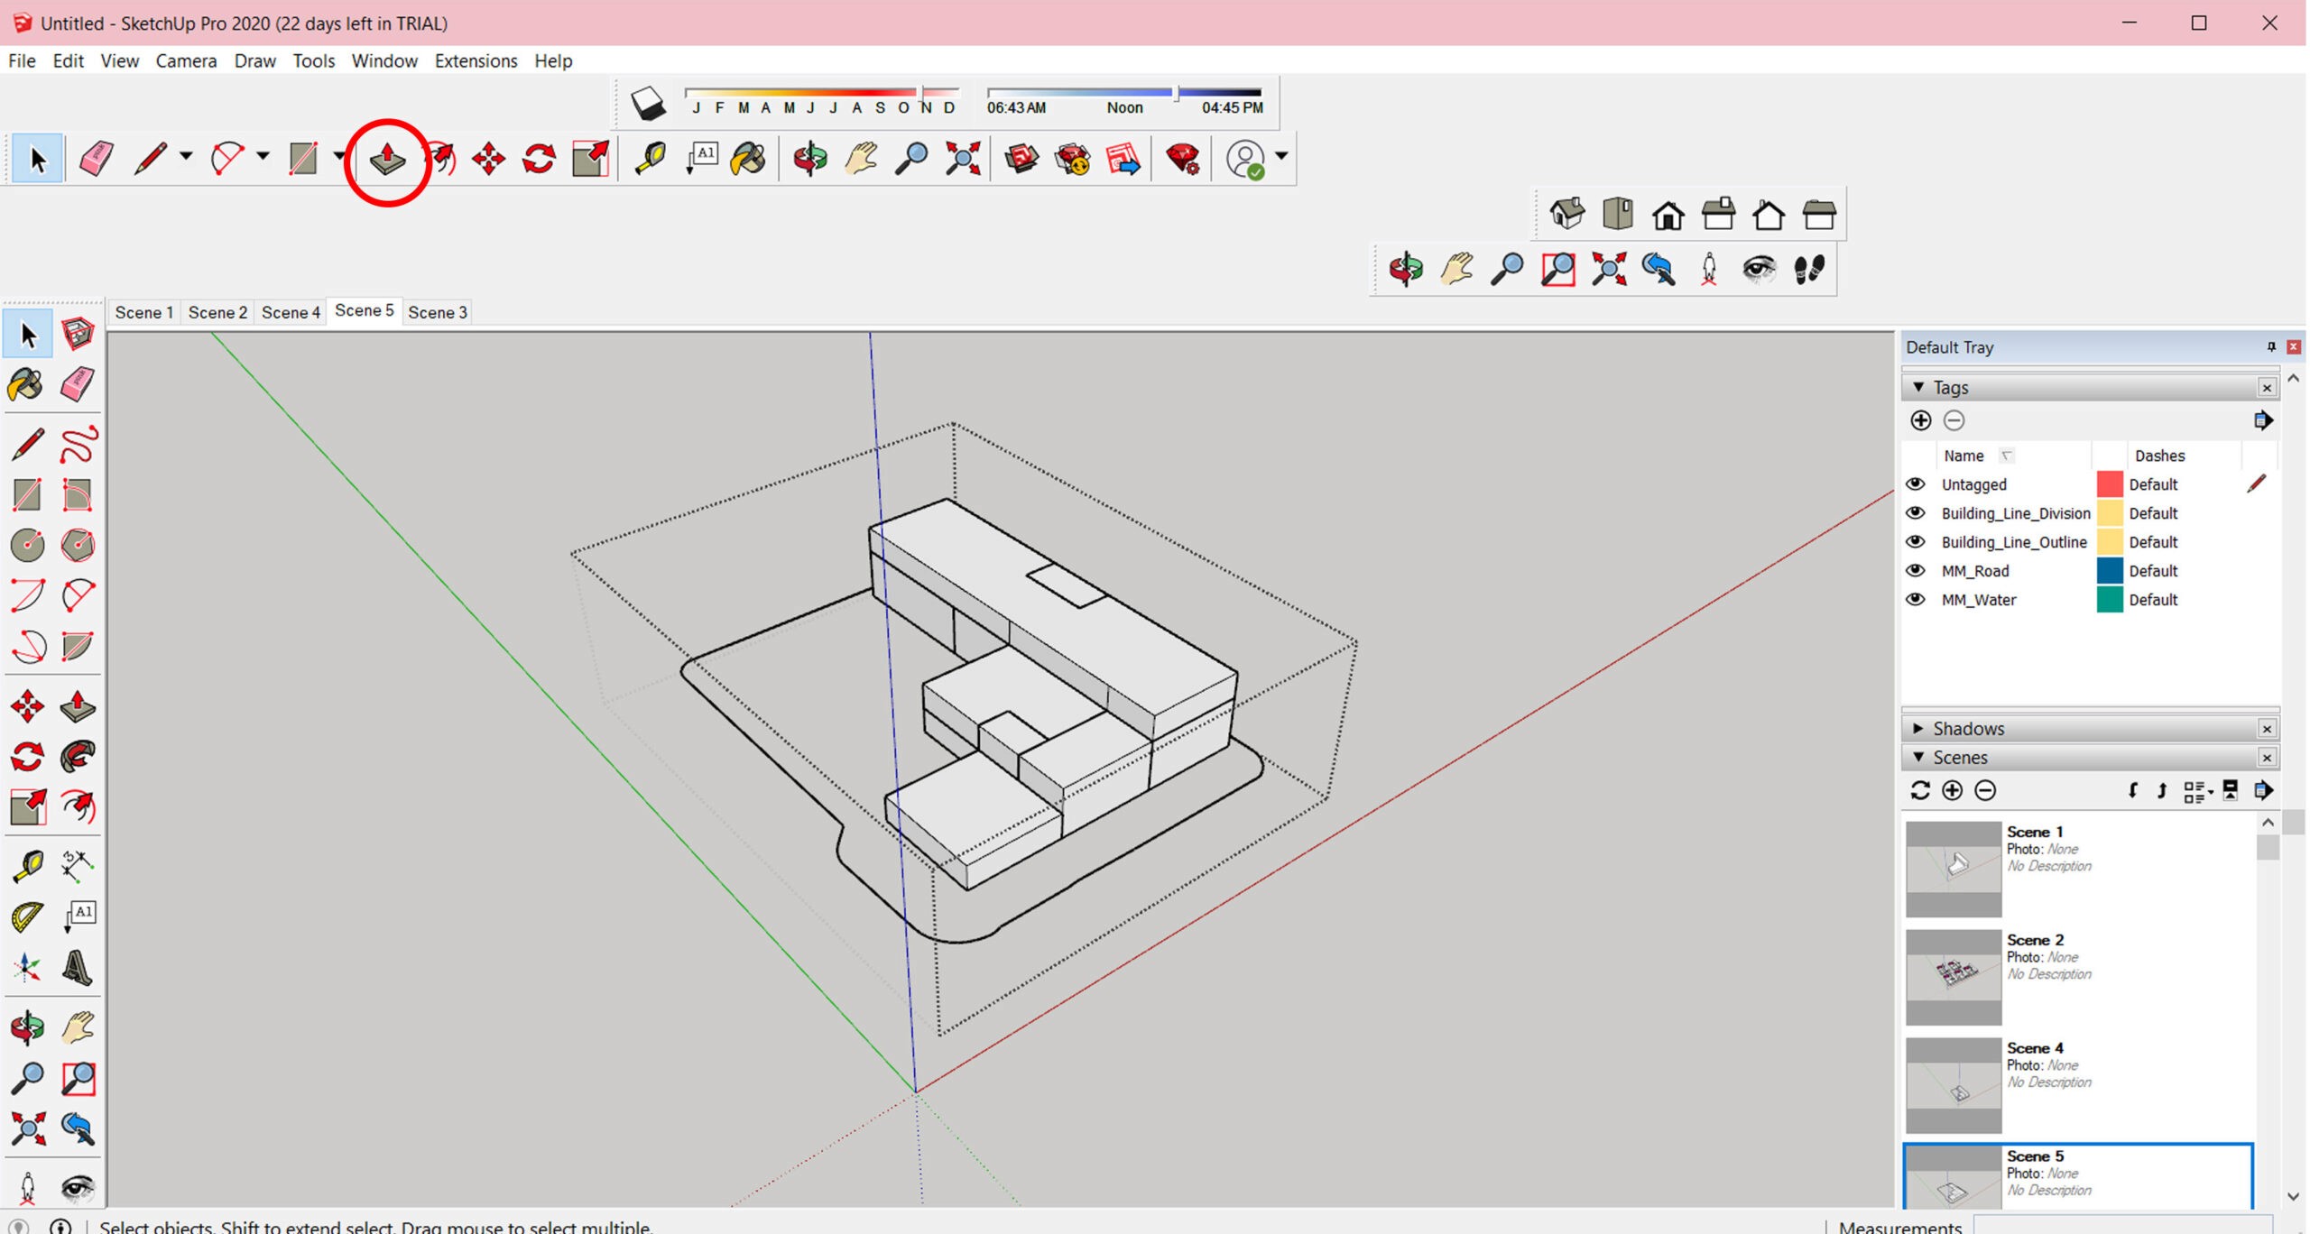Select the Scene 2 thumbnail
Image resolution: width=2310 pixels, height=1234 pixels.
click(x=1953, y=977)
